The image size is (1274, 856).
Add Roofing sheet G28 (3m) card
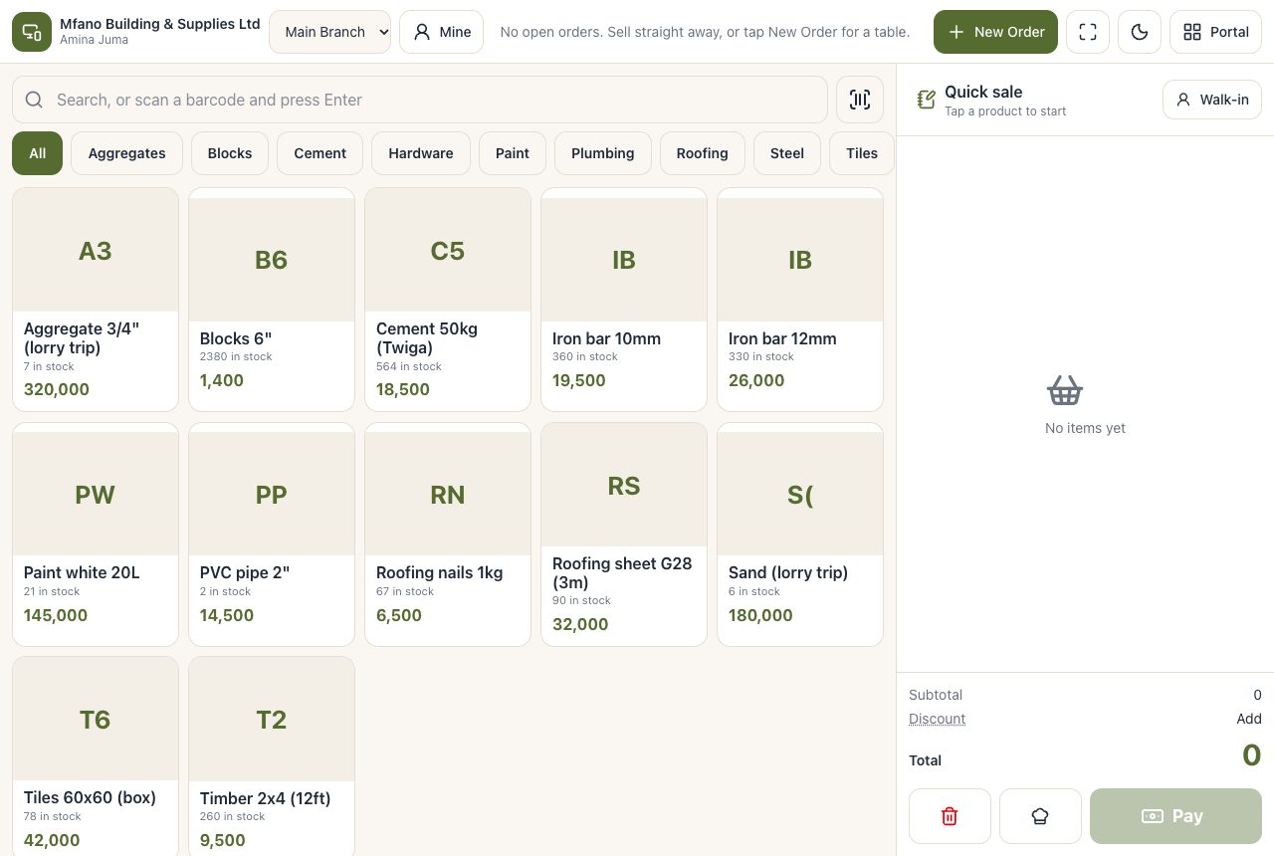(624, 535)
